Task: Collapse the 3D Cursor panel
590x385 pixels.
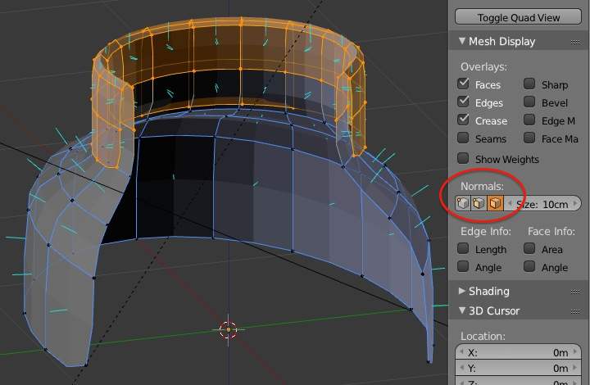Action: 462,310
